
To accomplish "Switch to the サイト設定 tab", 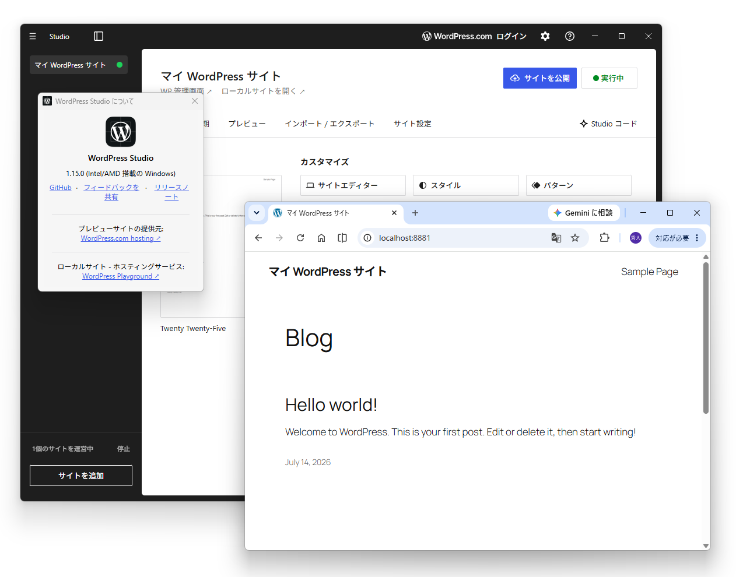I will pos(412,124).
